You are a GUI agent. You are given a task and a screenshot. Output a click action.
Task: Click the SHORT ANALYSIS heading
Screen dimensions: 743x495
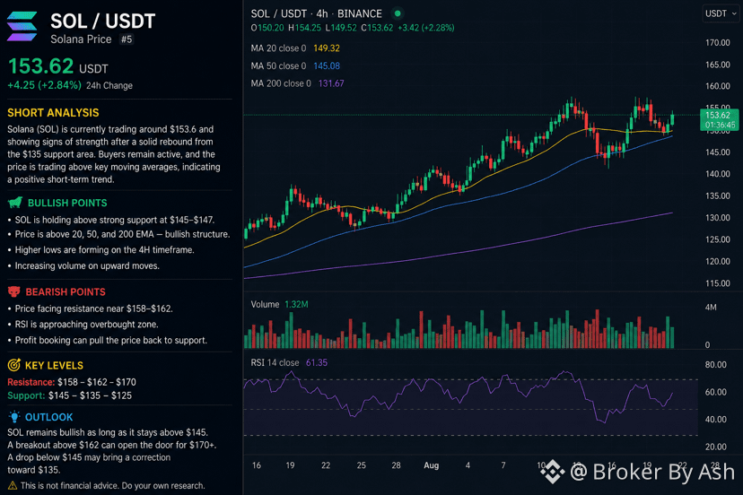[53, 113]
